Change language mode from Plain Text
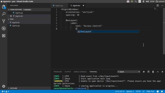The width and height of the screenshot is (165, 93). point(150,91)
